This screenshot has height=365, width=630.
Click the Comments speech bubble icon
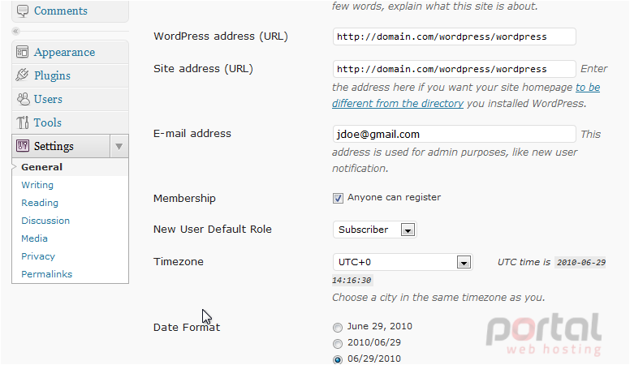point(23,11)
